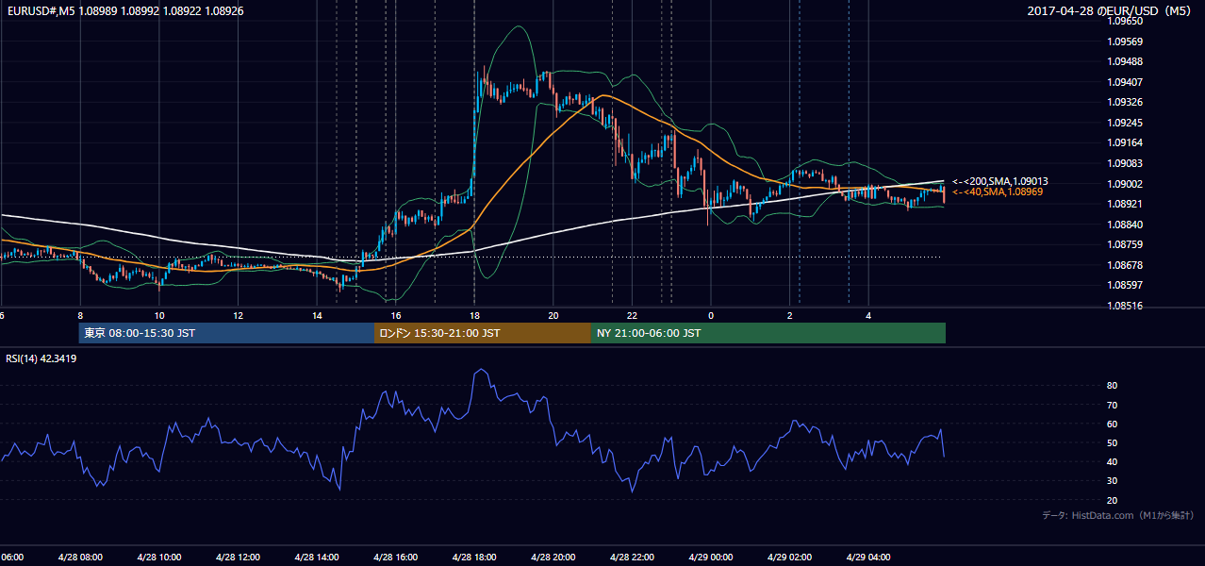
Task: Click the 1.09083 price axis label
Action: (1126, 163)
